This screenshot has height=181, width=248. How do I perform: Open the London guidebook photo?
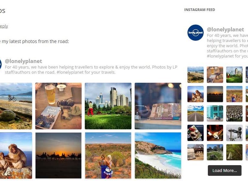coord(158,106)
